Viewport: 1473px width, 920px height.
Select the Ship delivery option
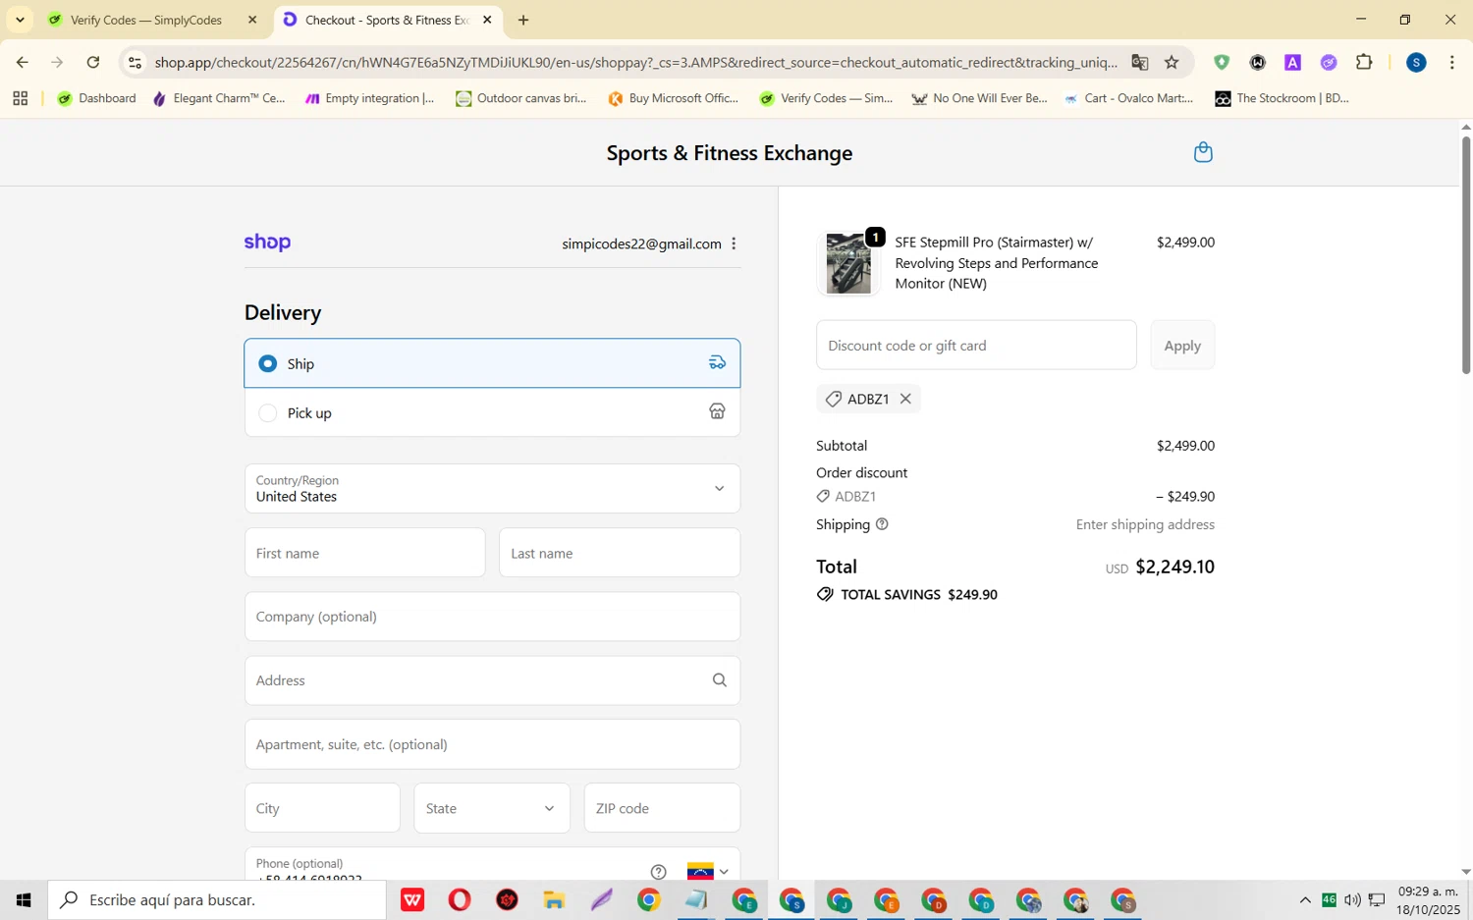tap(492, 363)
